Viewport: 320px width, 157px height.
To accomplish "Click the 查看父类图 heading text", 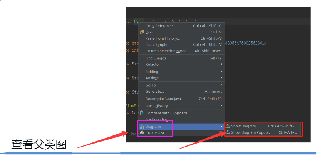I will pos(39,145).
